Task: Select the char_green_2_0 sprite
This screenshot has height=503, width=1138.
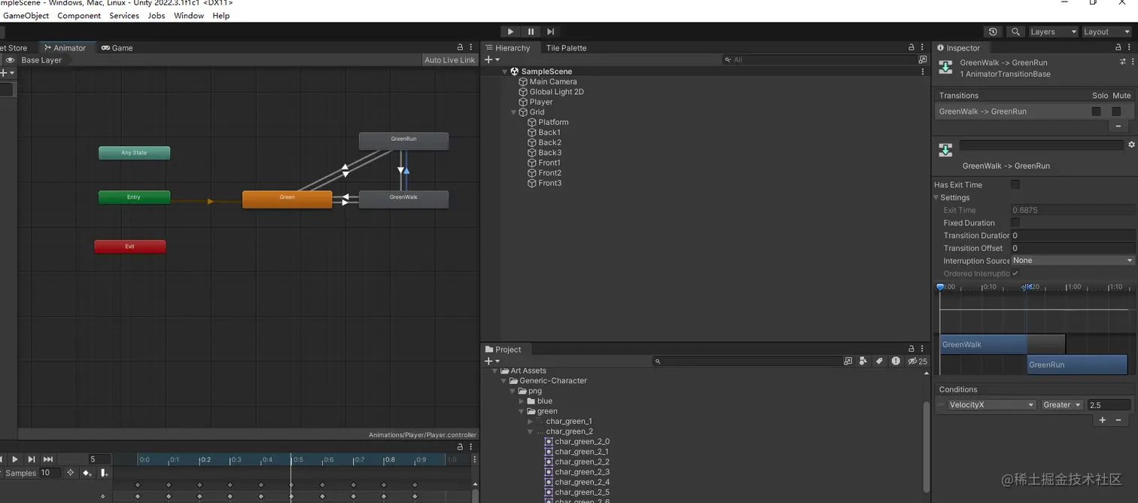Action: 582,442
